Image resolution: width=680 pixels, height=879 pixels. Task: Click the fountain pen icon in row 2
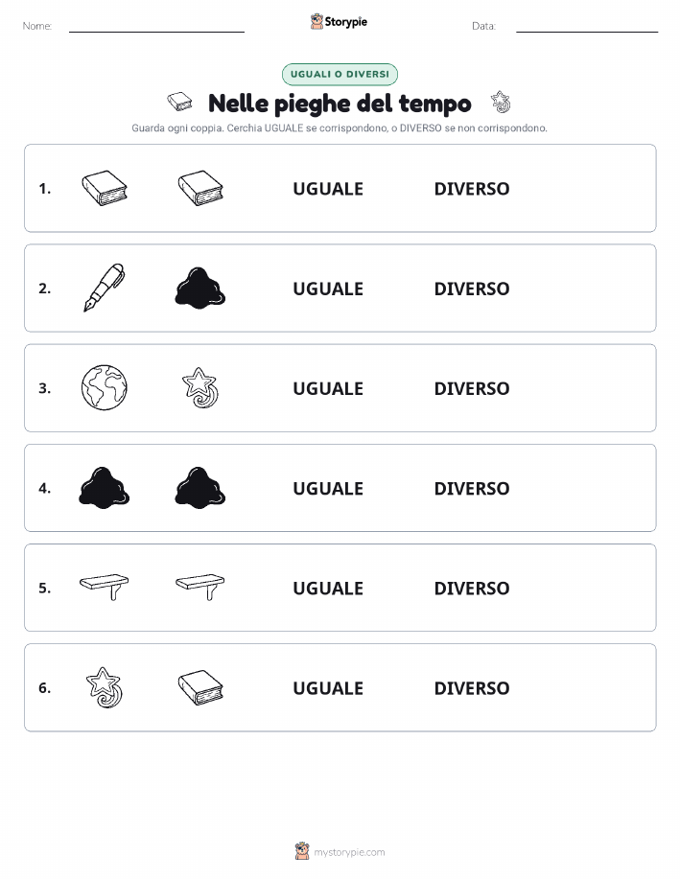[x=105, y=288]
